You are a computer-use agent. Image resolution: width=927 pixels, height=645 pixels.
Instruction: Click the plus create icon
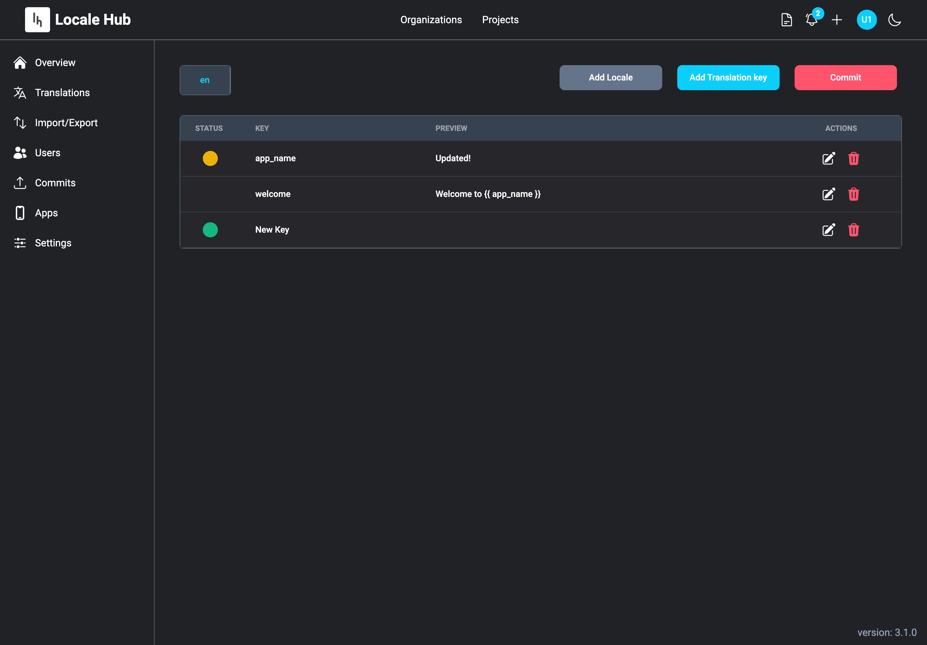(x=837, y=20)
